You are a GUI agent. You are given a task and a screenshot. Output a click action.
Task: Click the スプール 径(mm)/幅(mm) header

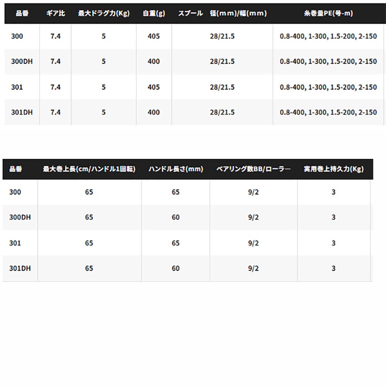[x=222, y=13]
